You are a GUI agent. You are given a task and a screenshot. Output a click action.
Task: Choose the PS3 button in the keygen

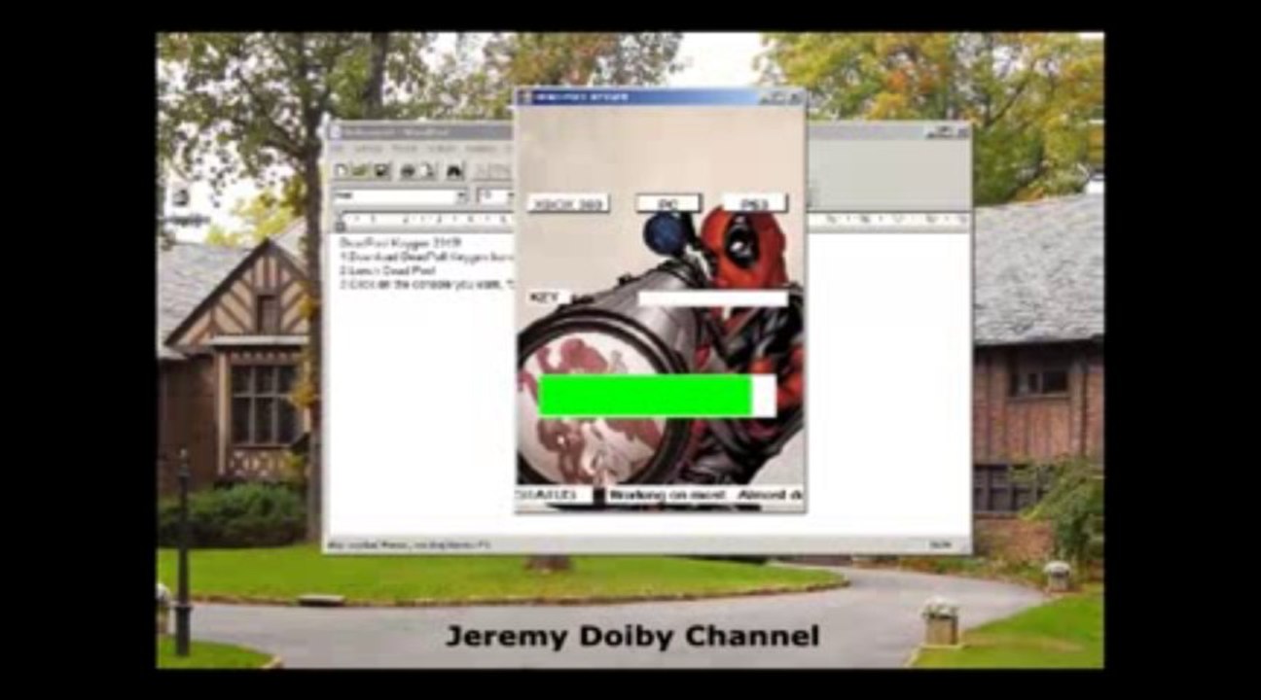pos(754,203)
